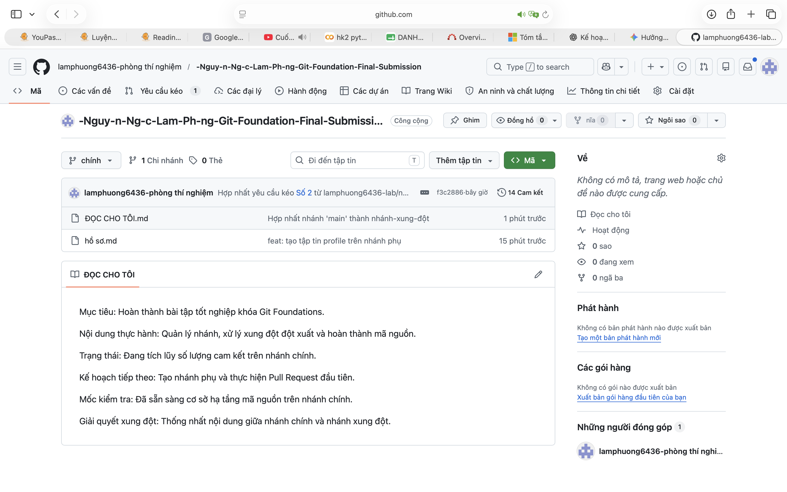Switch to the Cài đặt tab

[x=674, y=91]
